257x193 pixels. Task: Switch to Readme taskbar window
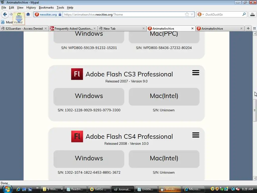75,189
